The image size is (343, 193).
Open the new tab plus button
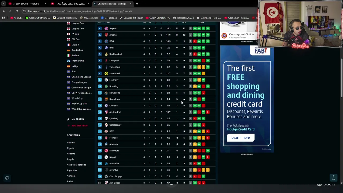coord(137,4)
